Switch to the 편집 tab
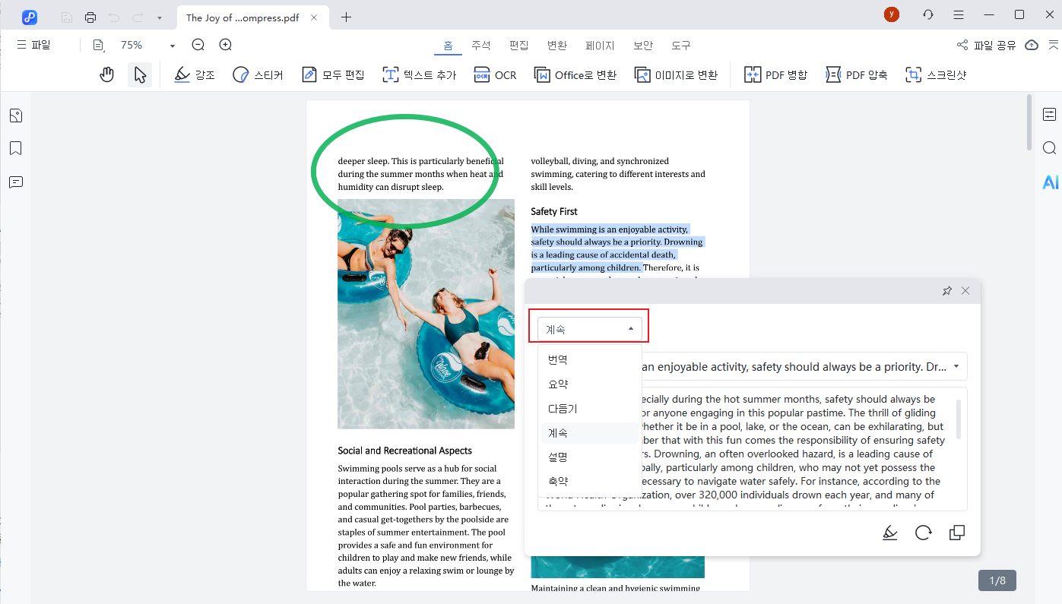The width and height of the screenshot is (1062, 604). coord(519,46)
